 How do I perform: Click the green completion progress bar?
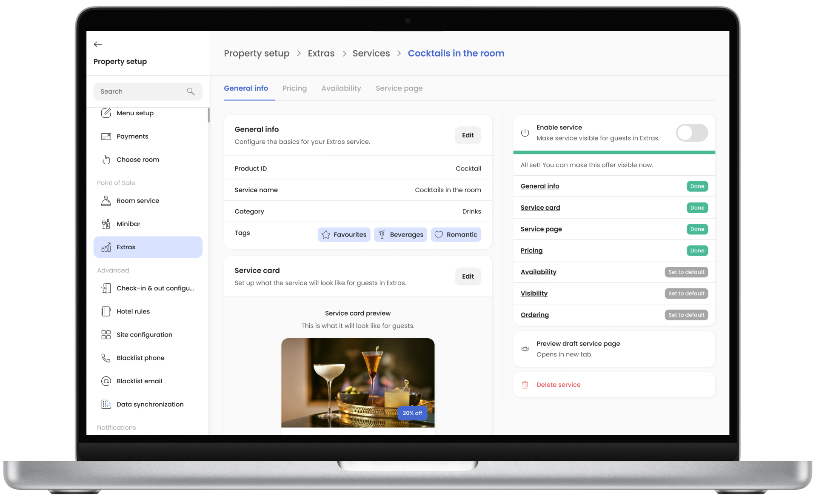[614, 152]
